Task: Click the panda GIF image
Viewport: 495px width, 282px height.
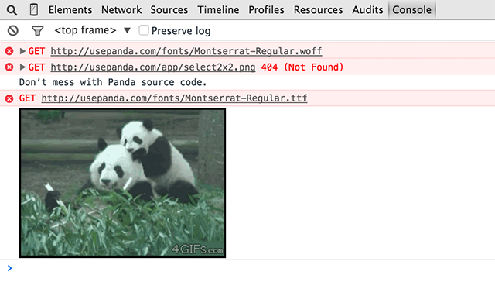Action: [122, 183]
